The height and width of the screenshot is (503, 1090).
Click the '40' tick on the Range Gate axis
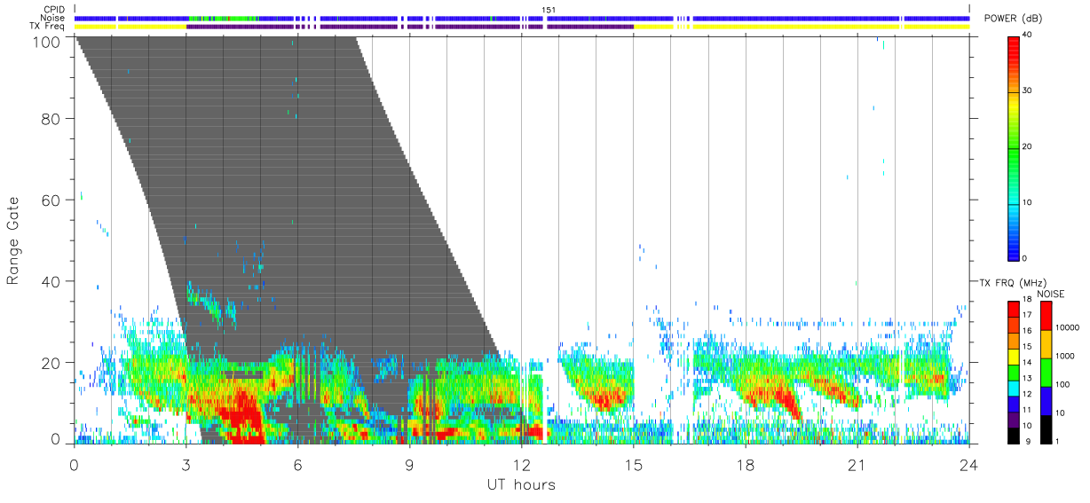(50, 282)
